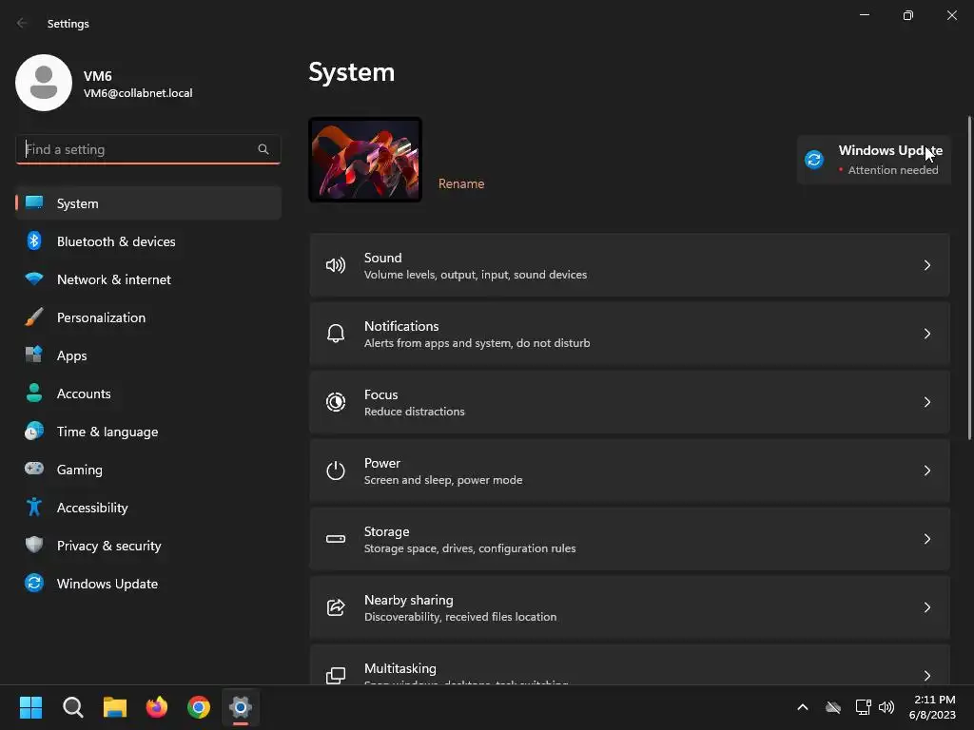Click the Accounts person icon
This screenshot has width=974, height=730.
(x=34, y=393)
